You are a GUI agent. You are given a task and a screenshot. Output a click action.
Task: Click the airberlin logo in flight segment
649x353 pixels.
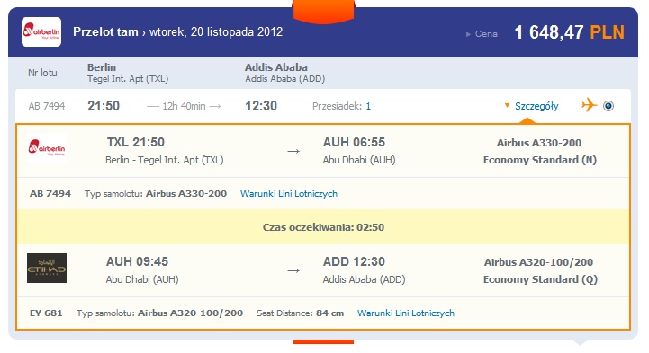(x=47, y=148)
